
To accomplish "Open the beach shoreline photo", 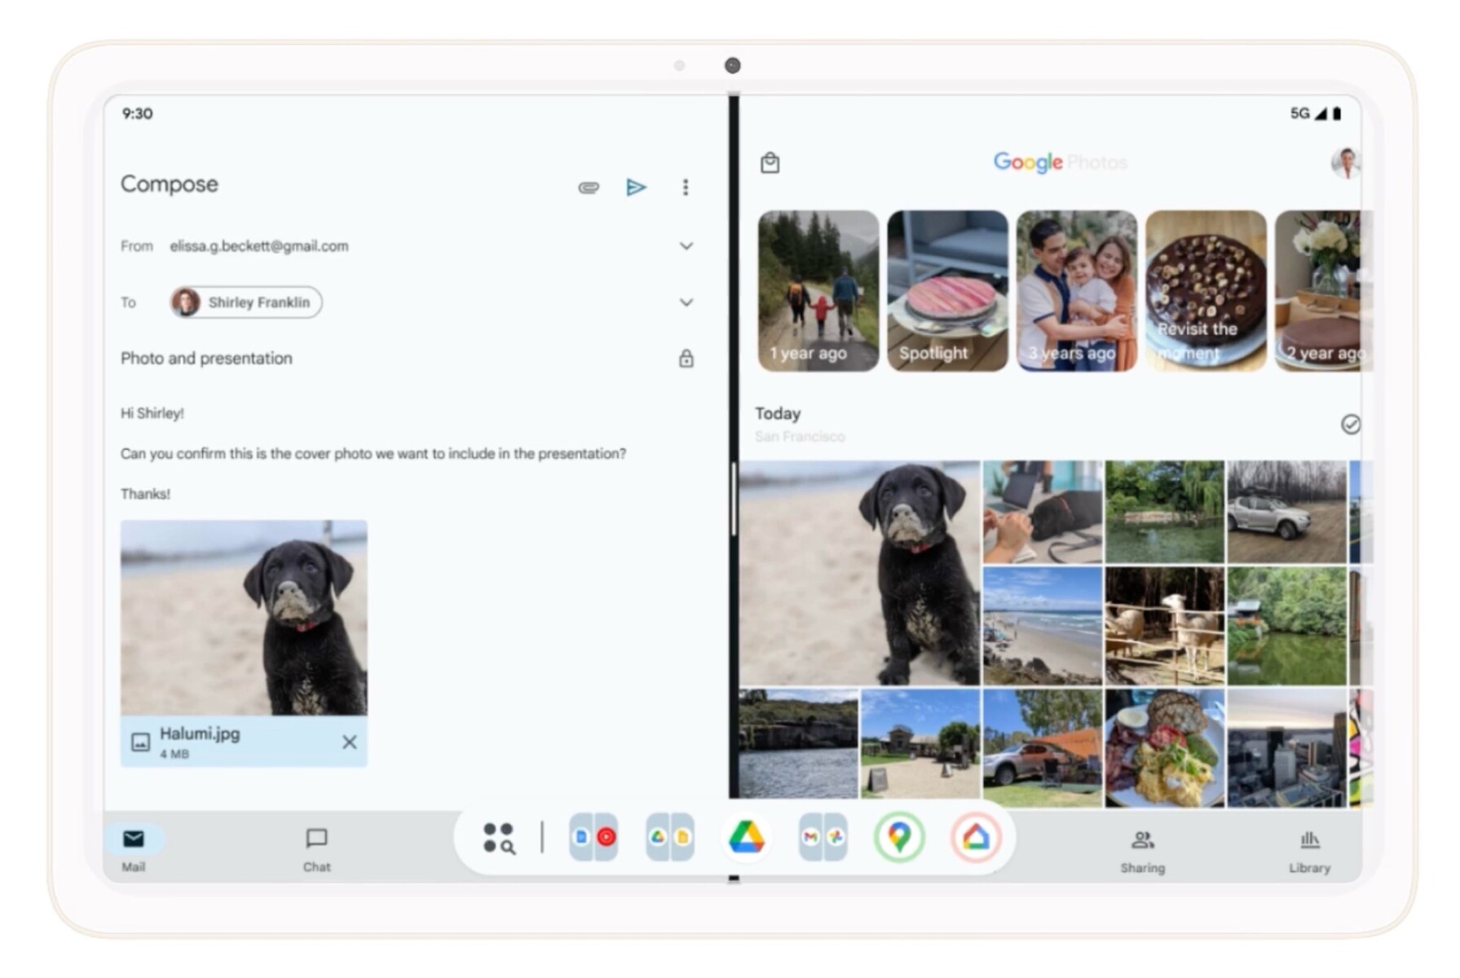I will pos(1043,626).
